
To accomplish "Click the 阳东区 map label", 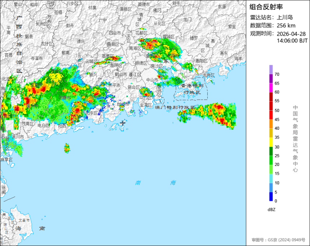I will point(92,113).
